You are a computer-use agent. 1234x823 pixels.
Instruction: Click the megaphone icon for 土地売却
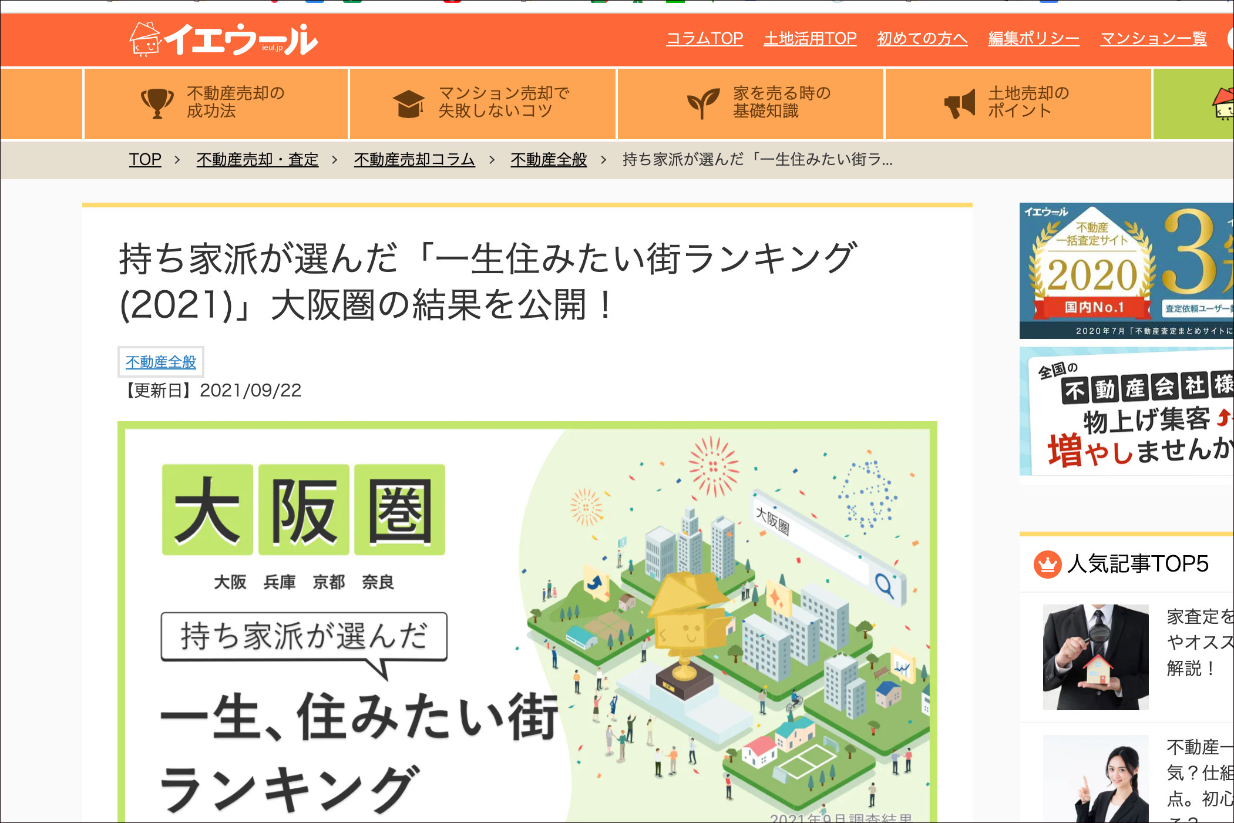coord(959,103)
